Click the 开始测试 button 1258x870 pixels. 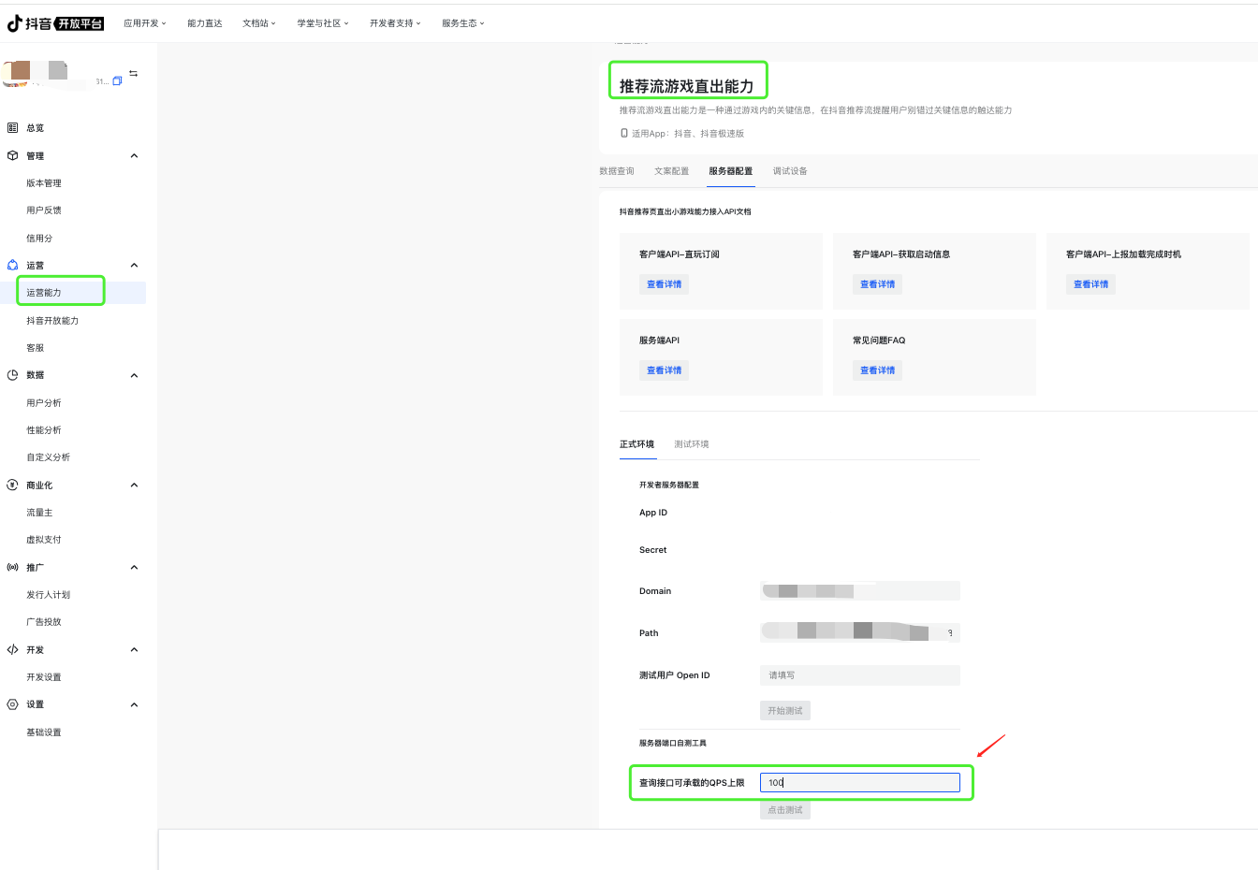pyautogui.click(x=785, y=711)
